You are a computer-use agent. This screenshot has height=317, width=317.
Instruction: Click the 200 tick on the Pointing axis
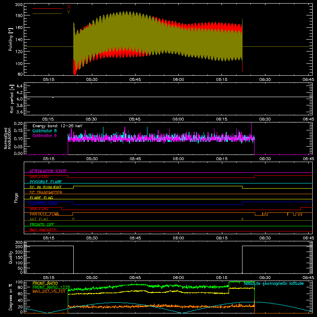coord(19,5)
